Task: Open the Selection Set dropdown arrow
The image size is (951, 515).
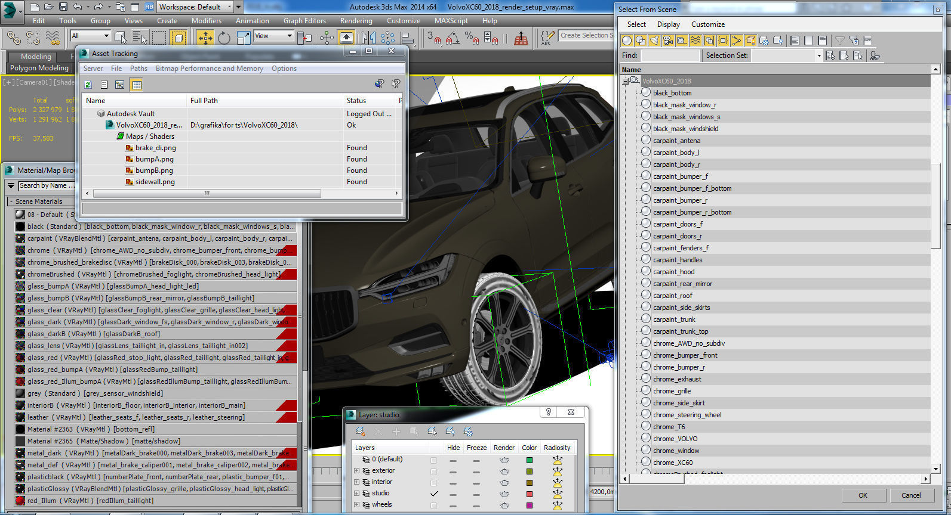Action: tap(818, 55)
